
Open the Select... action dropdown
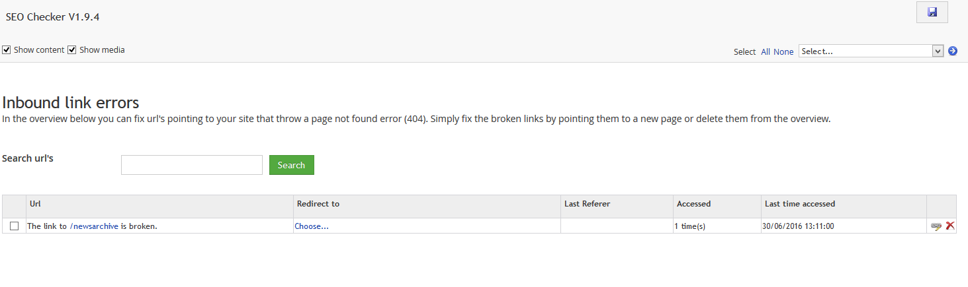coord(871,51)
